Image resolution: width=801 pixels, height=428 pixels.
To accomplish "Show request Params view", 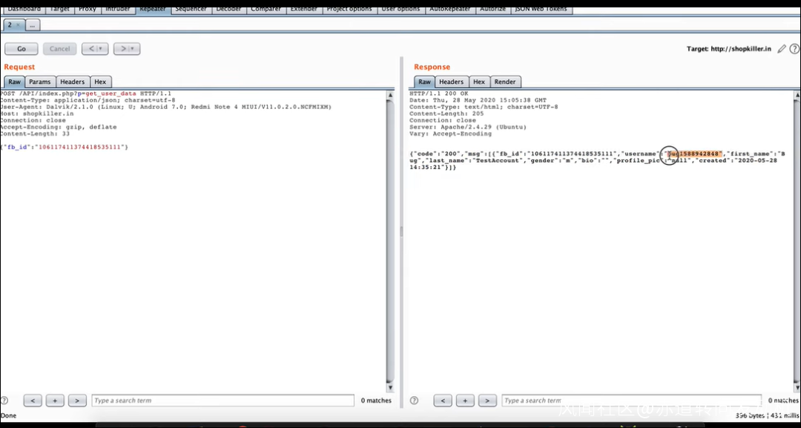I will click(40, 82).
